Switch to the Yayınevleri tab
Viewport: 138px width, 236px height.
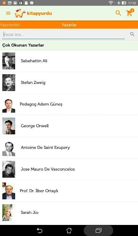coord(10,25)
